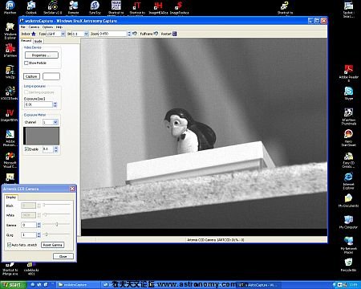The image size is (361, 289).
Task: Open the Camera menu
Action: [34, 27]
